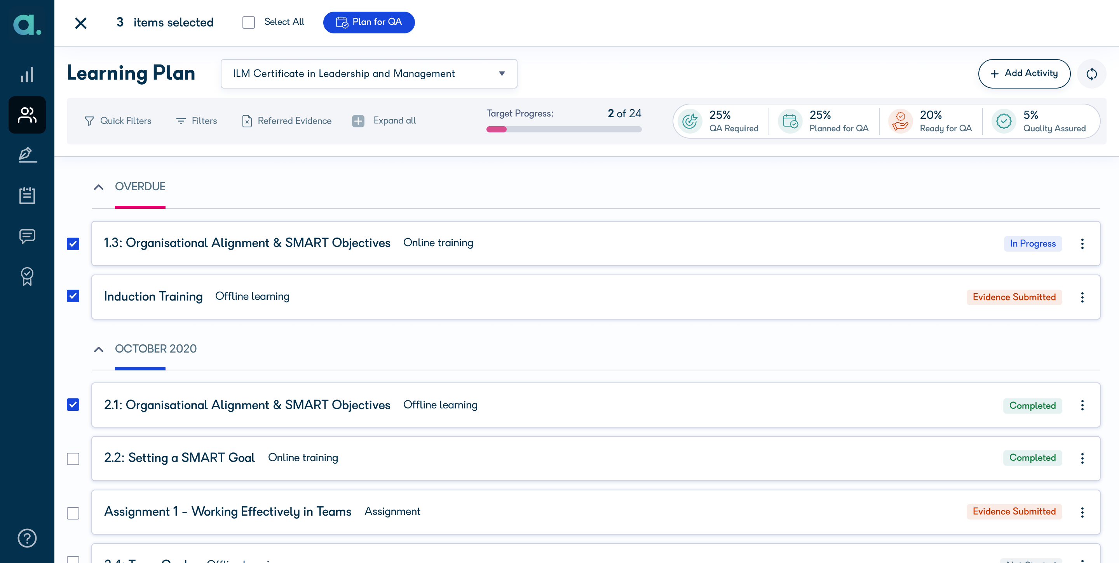
Task: Click Completed badge on 2.1 Organisational Alignment
Action: click(x=1032, y=405)
